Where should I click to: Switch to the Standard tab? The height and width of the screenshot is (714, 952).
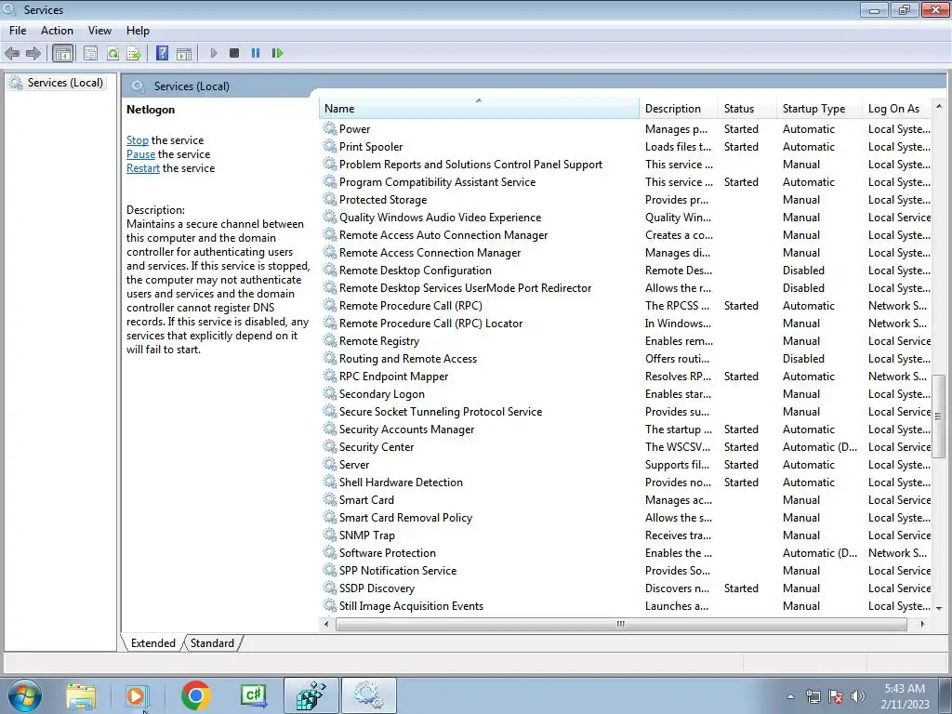click(x=212, y=643)
